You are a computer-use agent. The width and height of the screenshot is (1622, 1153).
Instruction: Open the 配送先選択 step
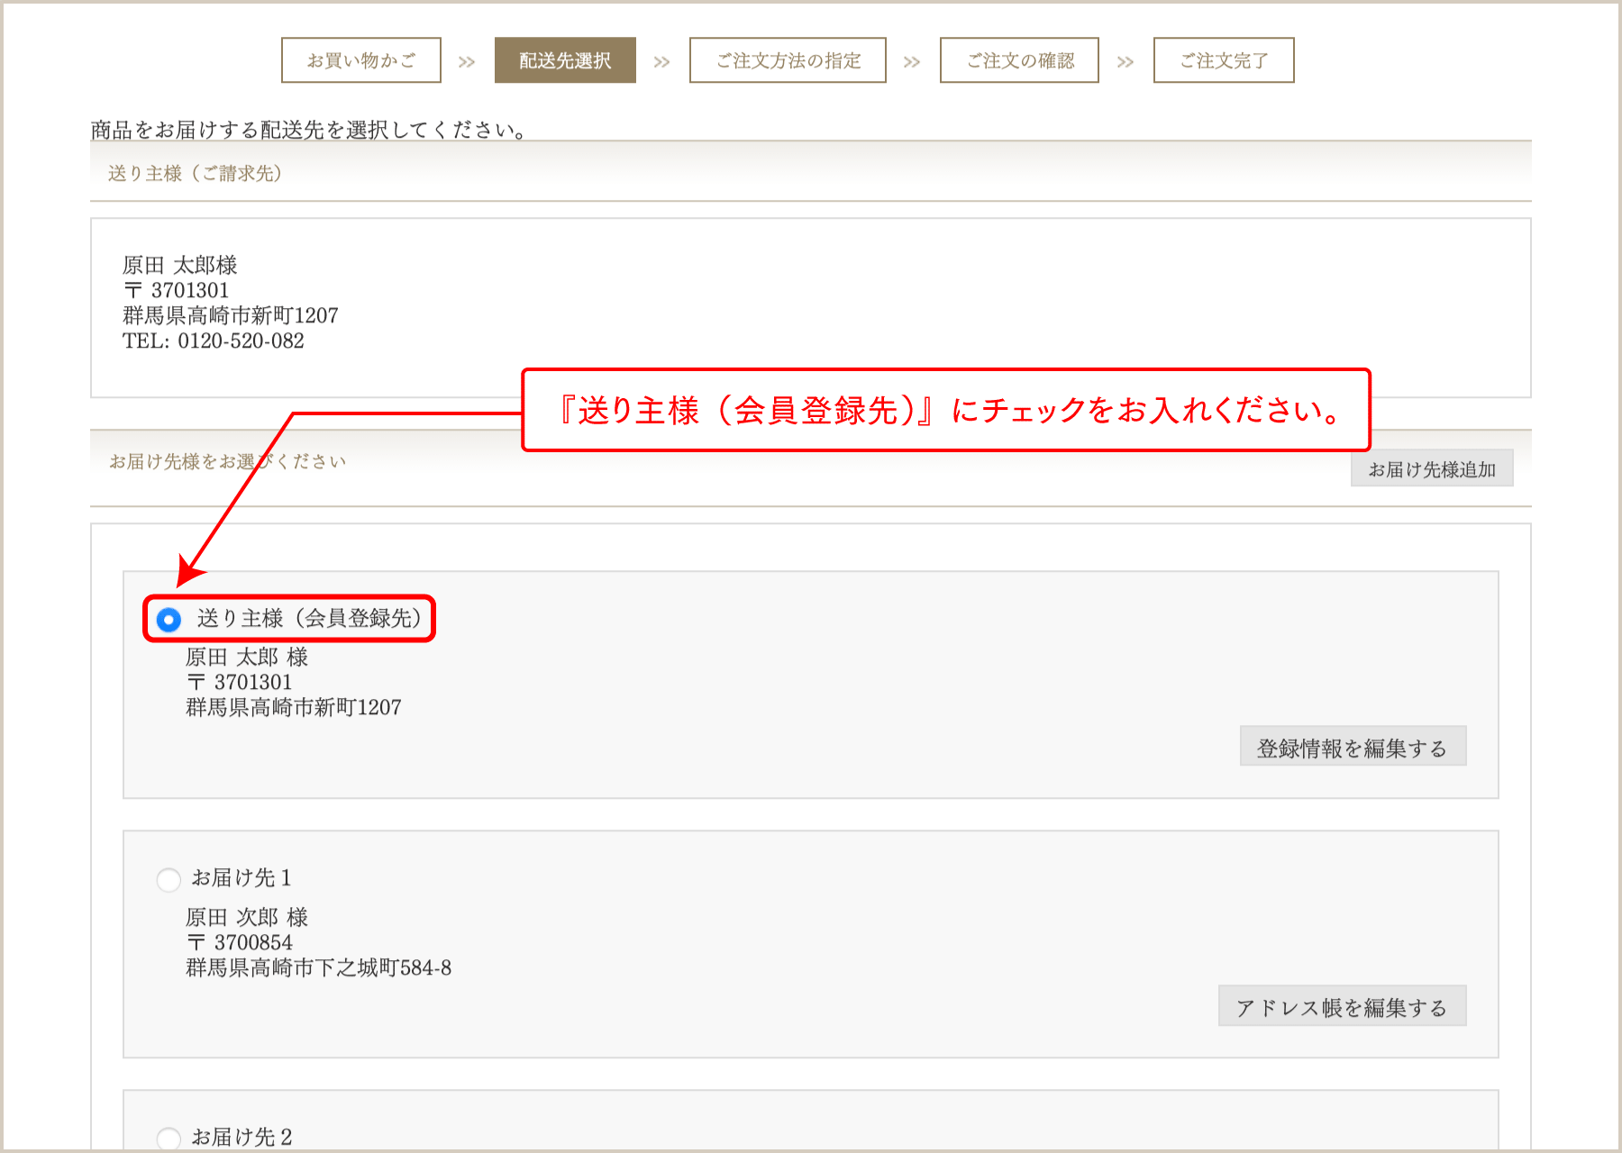click(564, 60)
